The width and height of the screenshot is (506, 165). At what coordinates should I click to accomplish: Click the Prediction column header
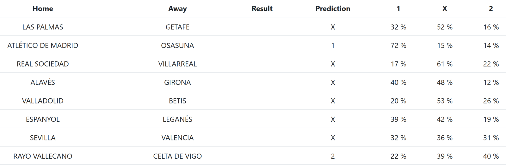[333, 9]
